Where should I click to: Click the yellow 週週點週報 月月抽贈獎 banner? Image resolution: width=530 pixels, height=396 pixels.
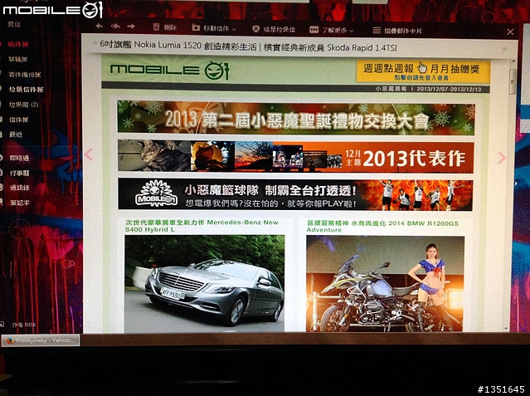point(423,71)
